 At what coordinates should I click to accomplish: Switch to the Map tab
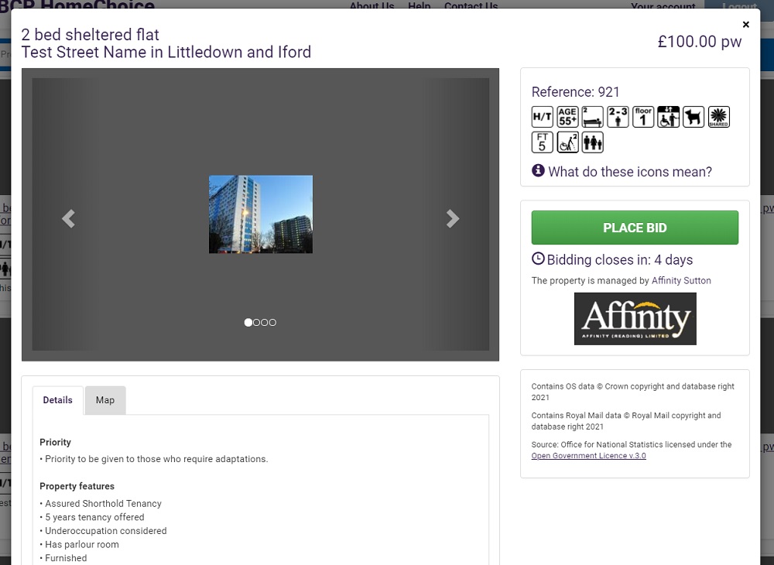click(105, 400)
